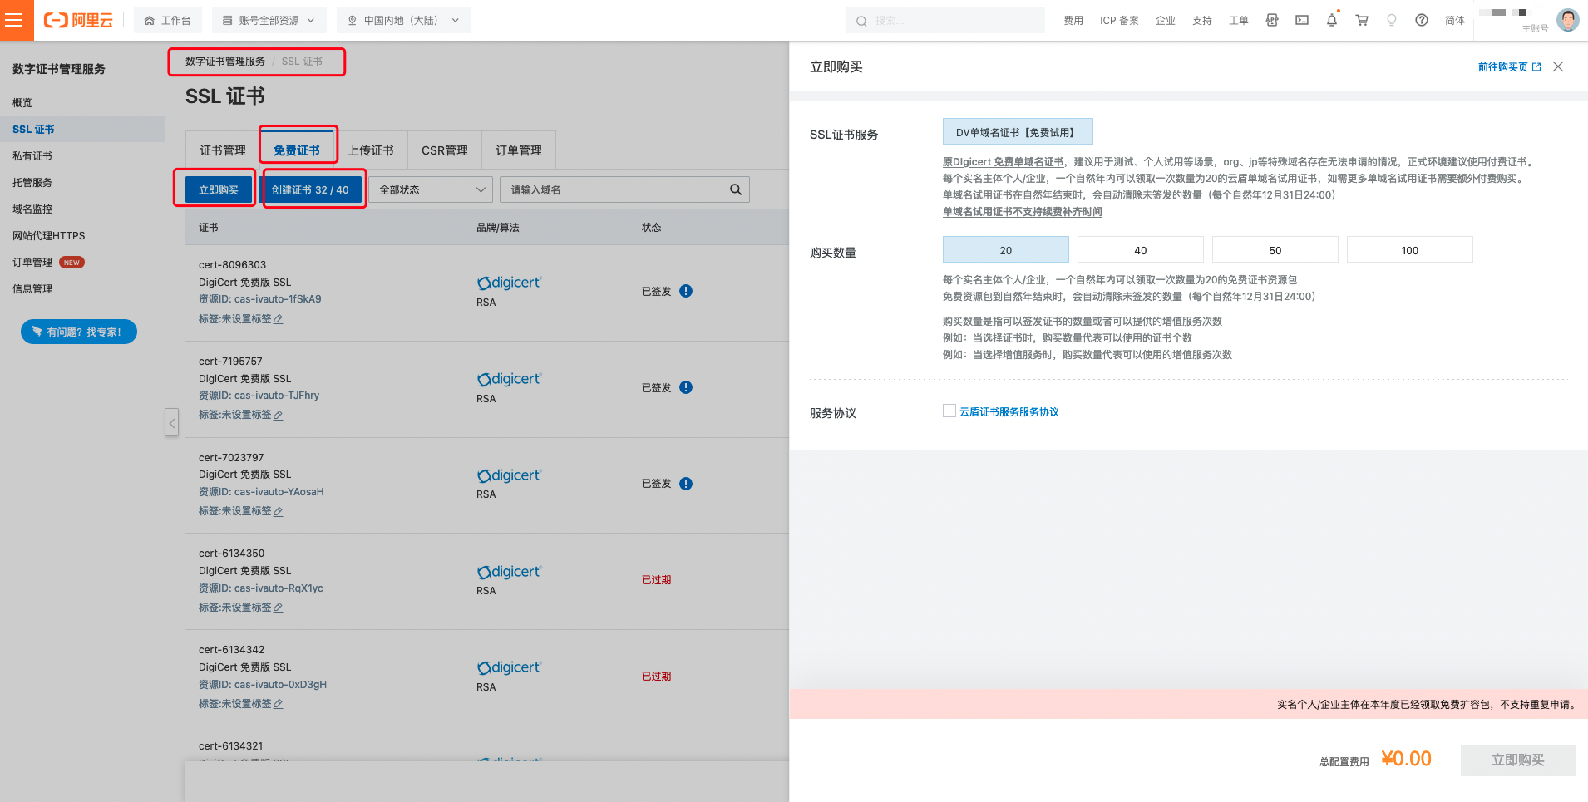Edit tag for cert-8096303
Viewport: 1588px width, 802px height.
[x=278, y=319]
